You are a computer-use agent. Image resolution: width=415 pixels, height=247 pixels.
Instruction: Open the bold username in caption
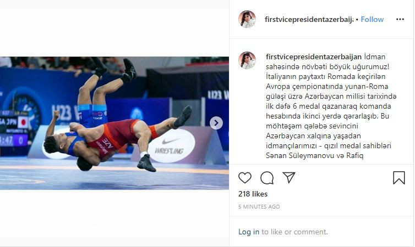314,57
